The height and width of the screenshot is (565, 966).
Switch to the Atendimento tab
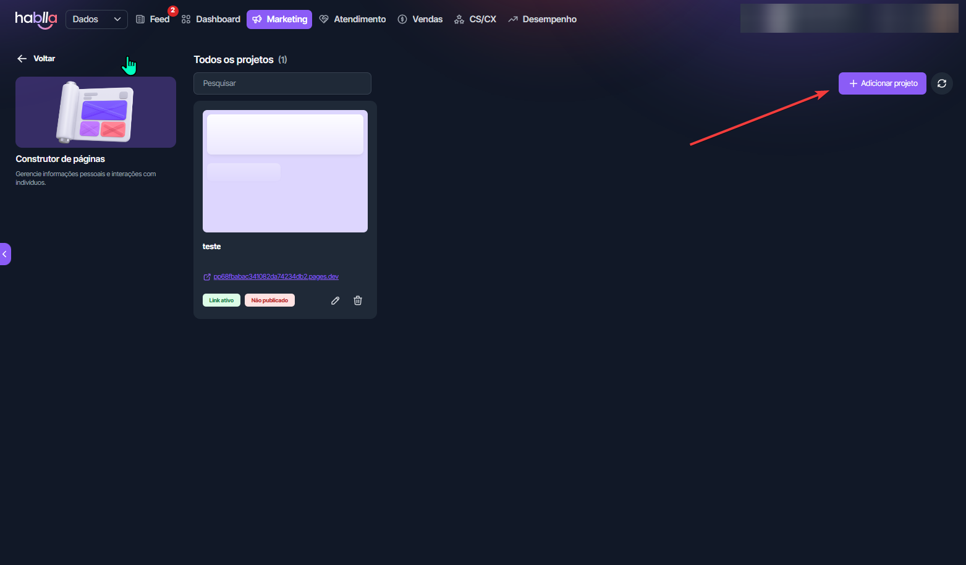tap(353, 19)
